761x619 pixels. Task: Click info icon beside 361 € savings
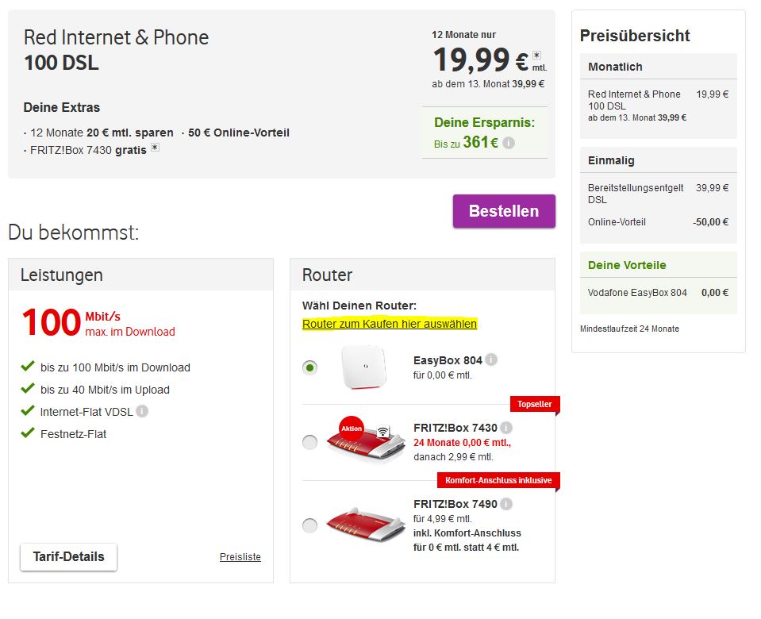point(509,144)
